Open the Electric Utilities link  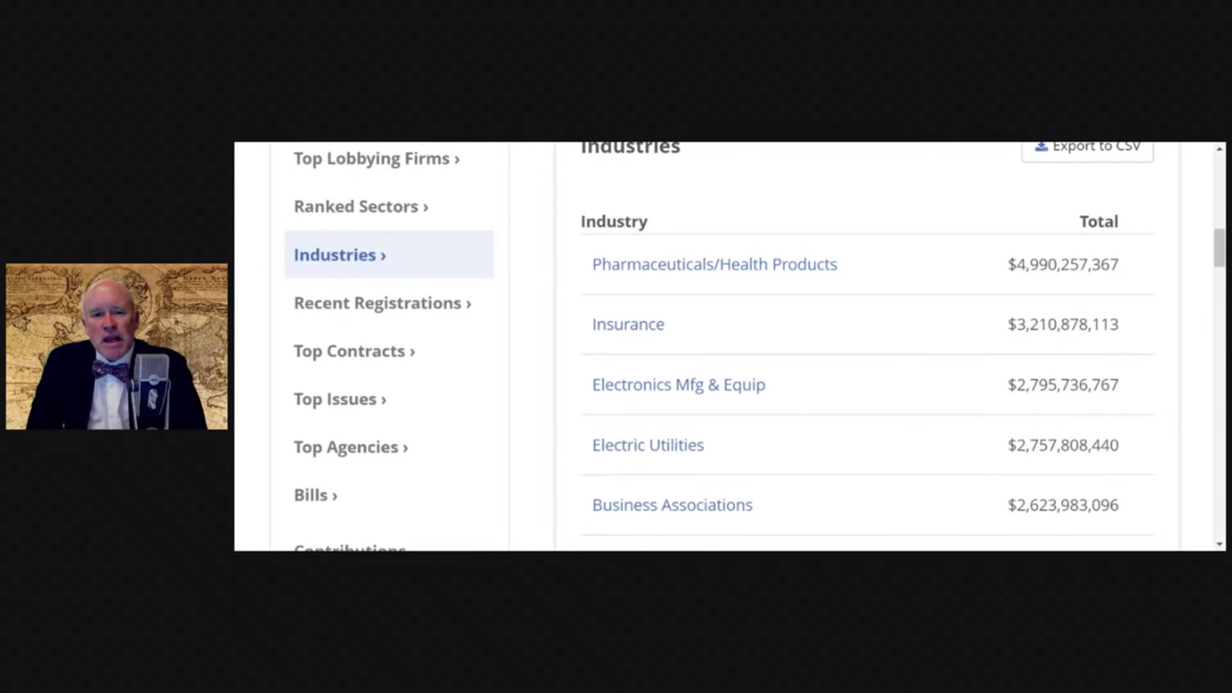coord(647,445)
